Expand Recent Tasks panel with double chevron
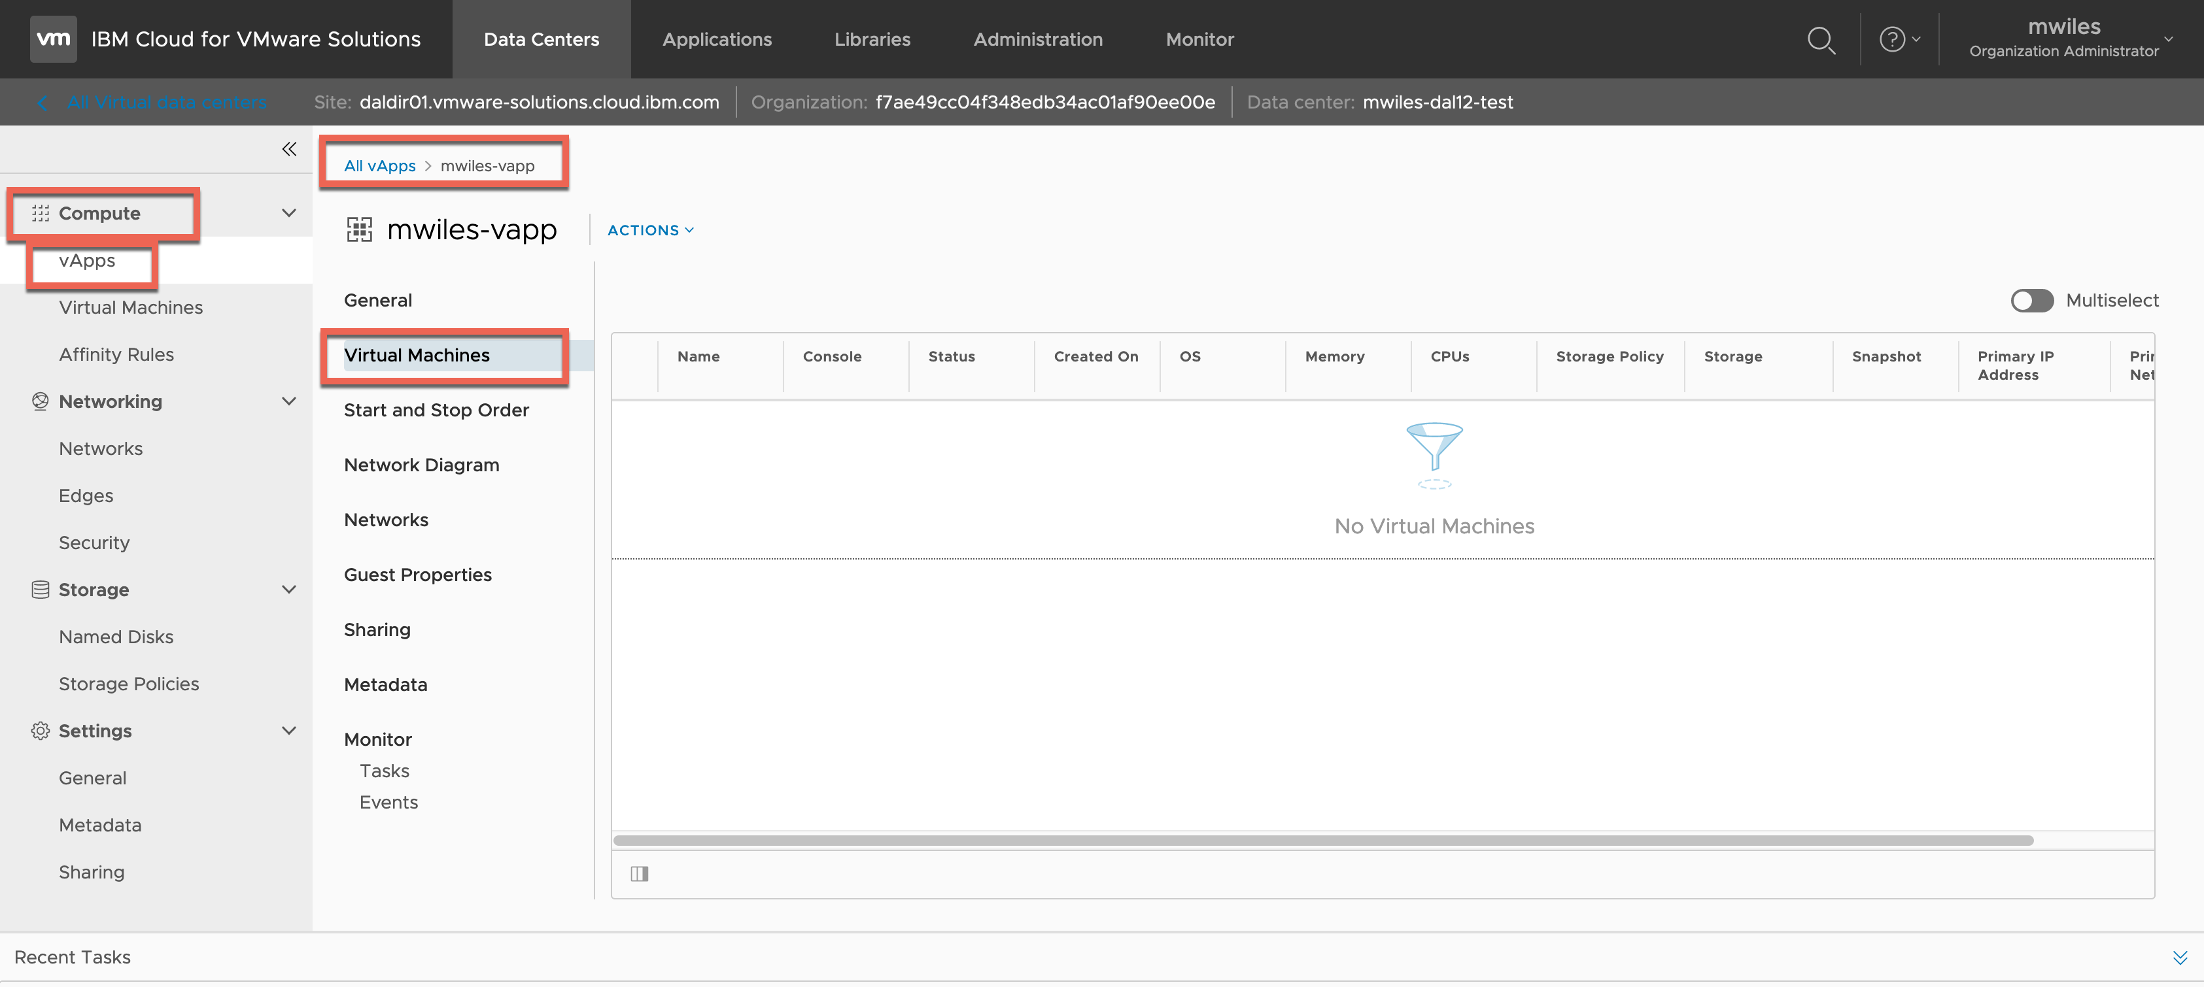Screen dimensions: 2204x987 [2179, 957]
